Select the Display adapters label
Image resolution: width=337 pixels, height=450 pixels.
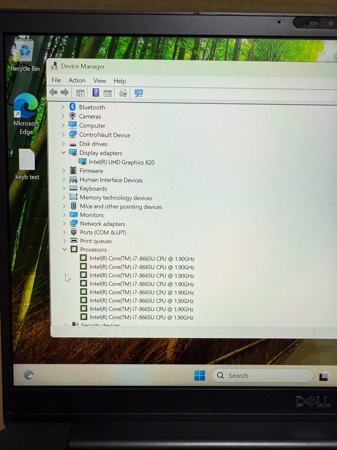click(101, 153)
